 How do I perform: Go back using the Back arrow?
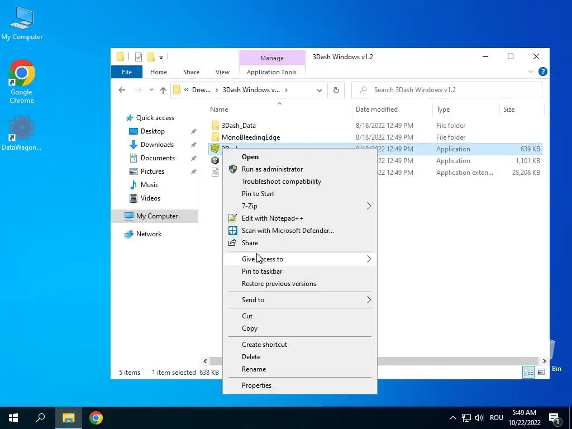point(122,90)
